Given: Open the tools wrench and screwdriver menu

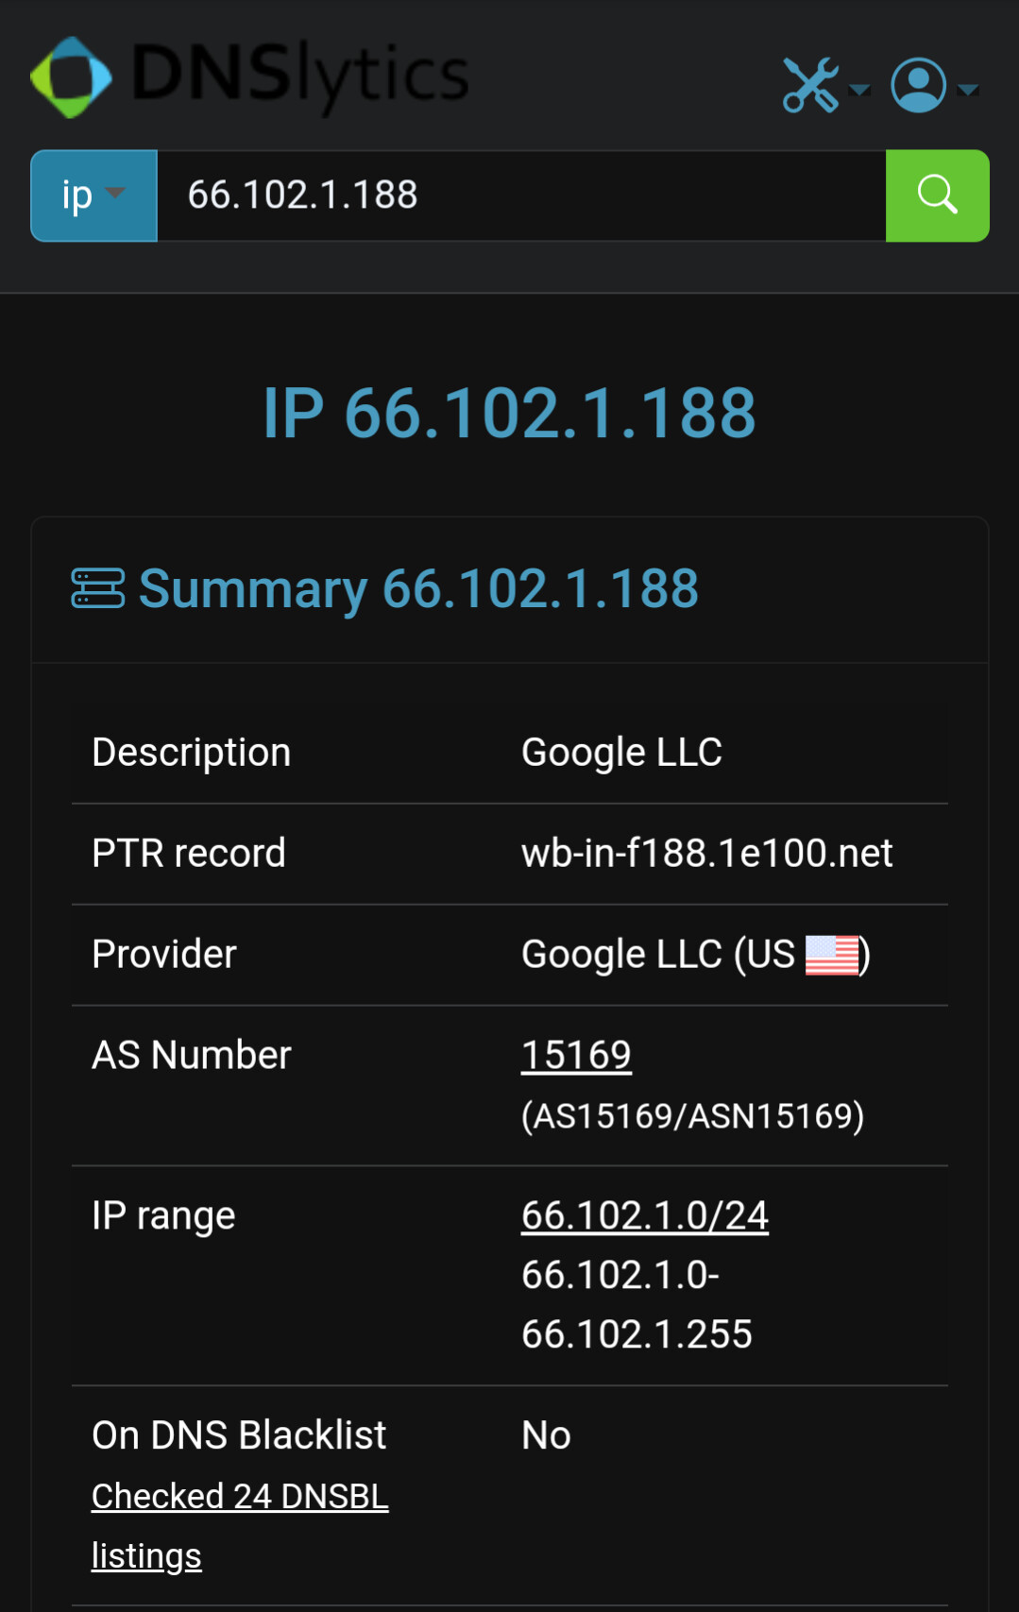Looking at the screenshot, I should coord(811,85).
